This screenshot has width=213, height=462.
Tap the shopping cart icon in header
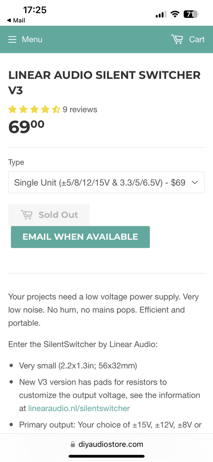pos(177,39)
